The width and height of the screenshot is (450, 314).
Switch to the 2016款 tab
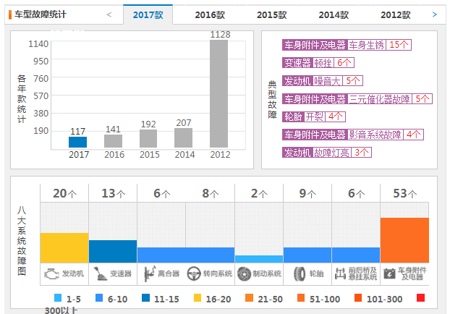pyautogui.click(x=210, y=14)
